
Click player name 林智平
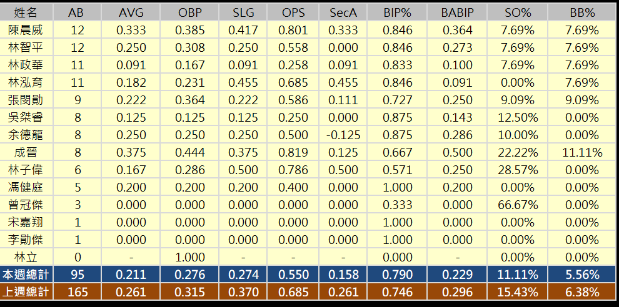coord(26,47)
